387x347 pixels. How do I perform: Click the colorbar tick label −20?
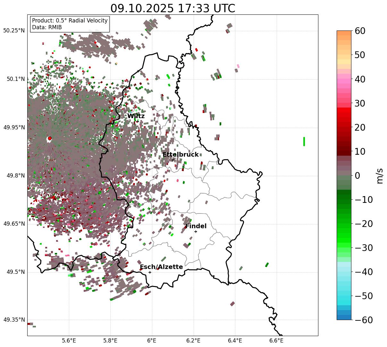[x=364, y=223]
